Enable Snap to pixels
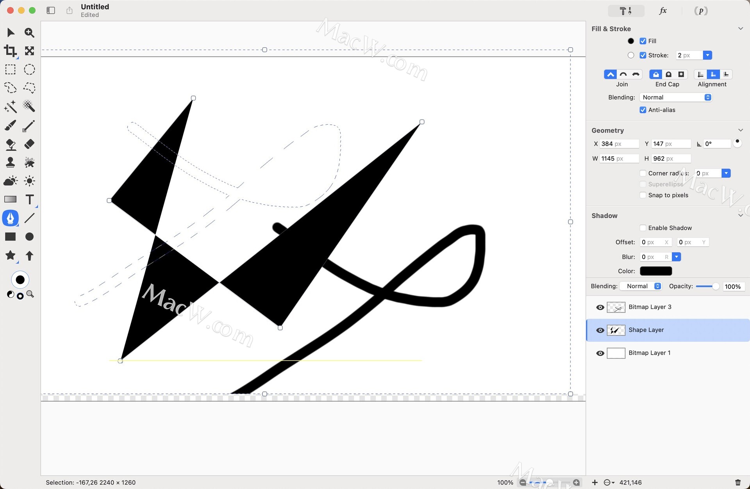 (x=643, y=195)
